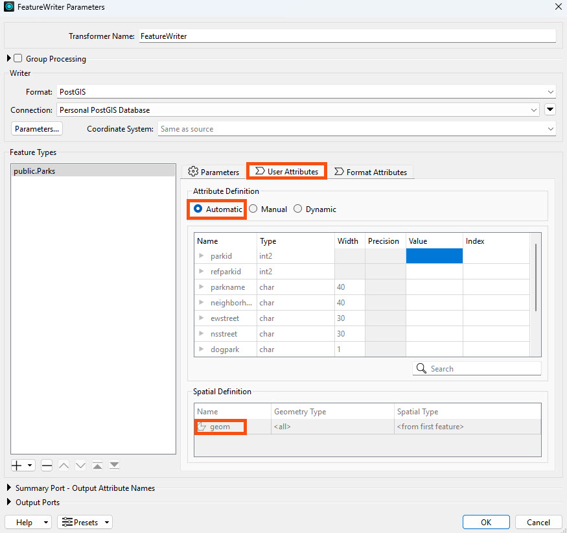Click the Parameters... button
Image resolution: width=567 pixels, height=533 pixels.
click(x=36, y=128)
